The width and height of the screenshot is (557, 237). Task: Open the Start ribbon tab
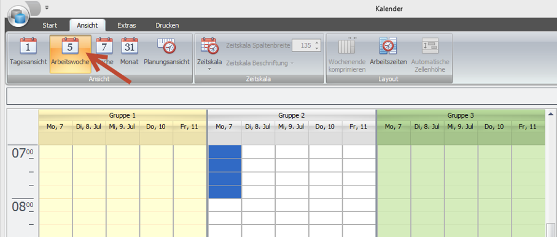tap(50, 26)
